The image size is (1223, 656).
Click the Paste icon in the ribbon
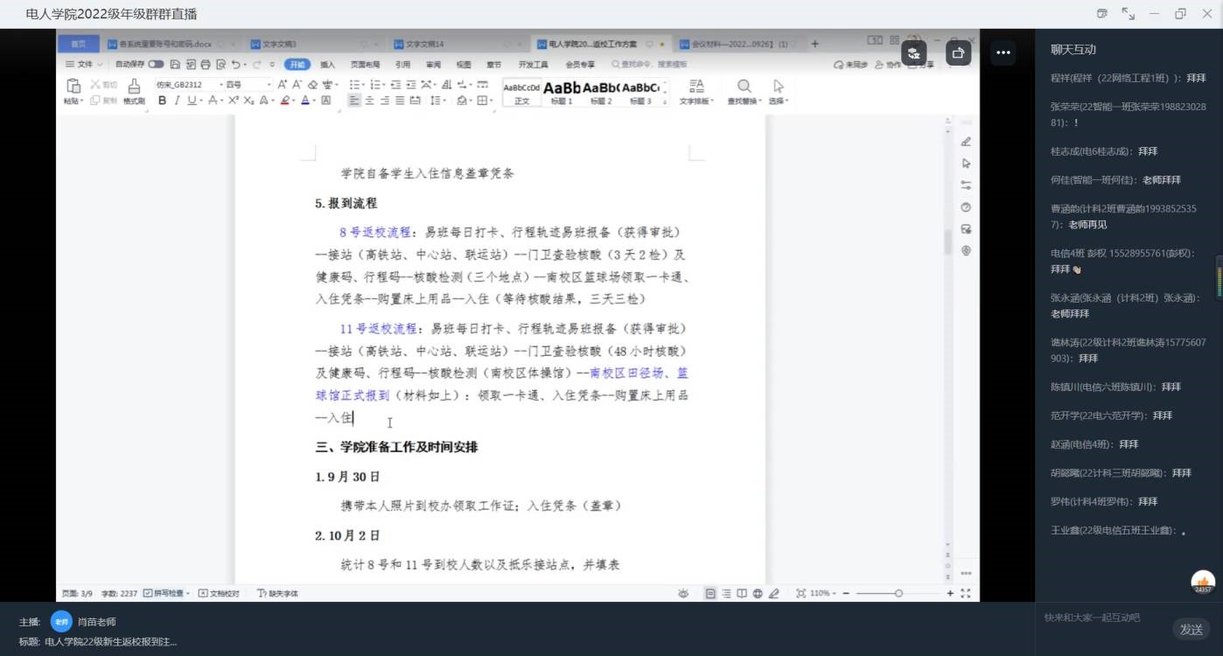point(73,86)
